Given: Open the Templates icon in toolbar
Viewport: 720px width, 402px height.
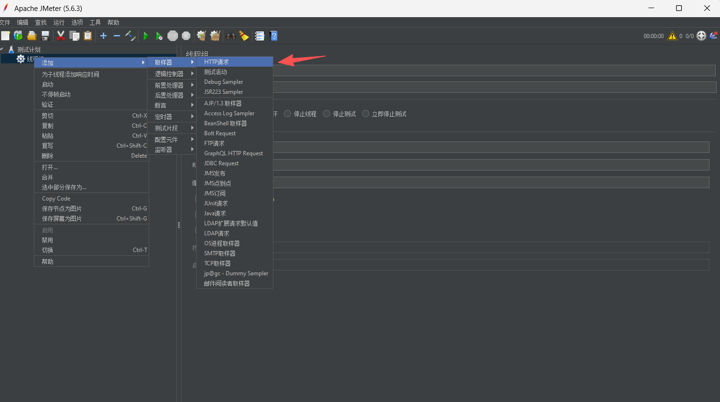Looking at the screenshot, I should tap(18, 36).
